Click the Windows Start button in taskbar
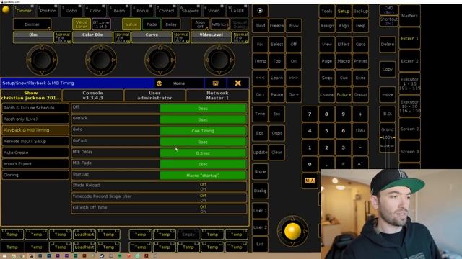The image size is (462, 259). [x=4, y=256]
